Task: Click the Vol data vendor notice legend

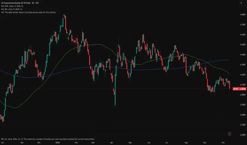Action: [29, 12]
